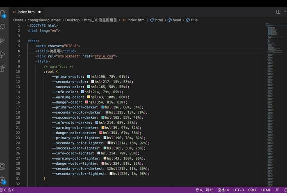The image size is (287, 193).
Task: Click the --info-color-lighter color swatch
Action: tap(99, 153)
